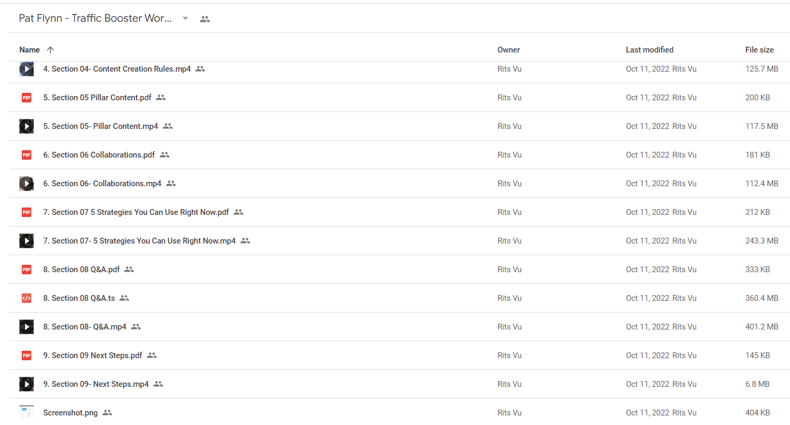Click the 401.2 MB file size value
The width and height of the screenshot is (790, 425).
tap(762, 327)
